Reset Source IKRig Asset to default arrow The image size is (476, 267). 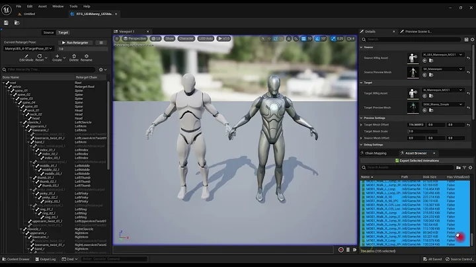click(469, 58)
